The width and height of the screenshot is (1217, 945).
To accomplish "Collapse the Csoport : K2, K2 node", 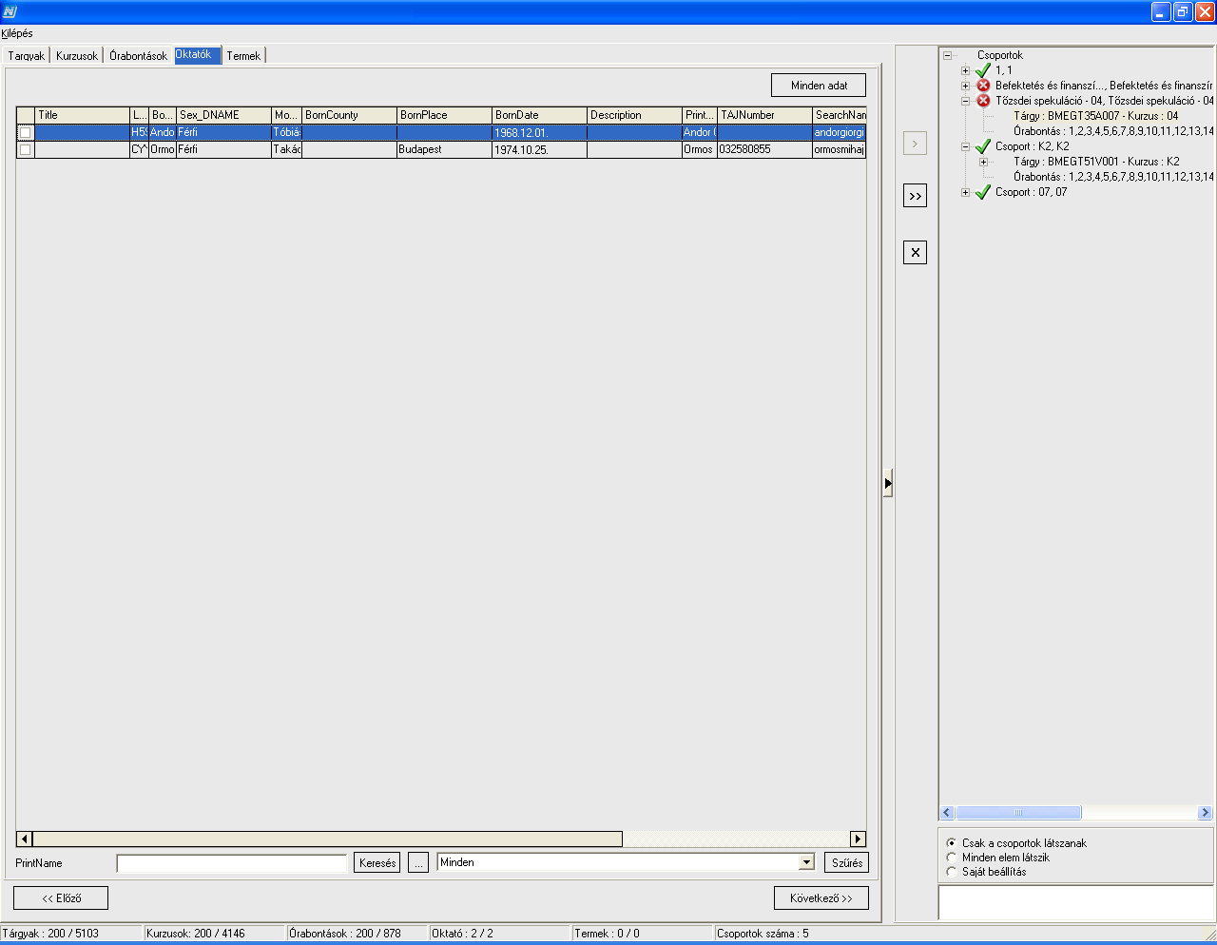I will pyautogui.click(x=965, y=146).
